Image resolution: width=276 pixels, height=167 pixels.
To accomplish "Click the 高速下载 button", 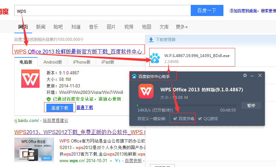I will [60, 108].
